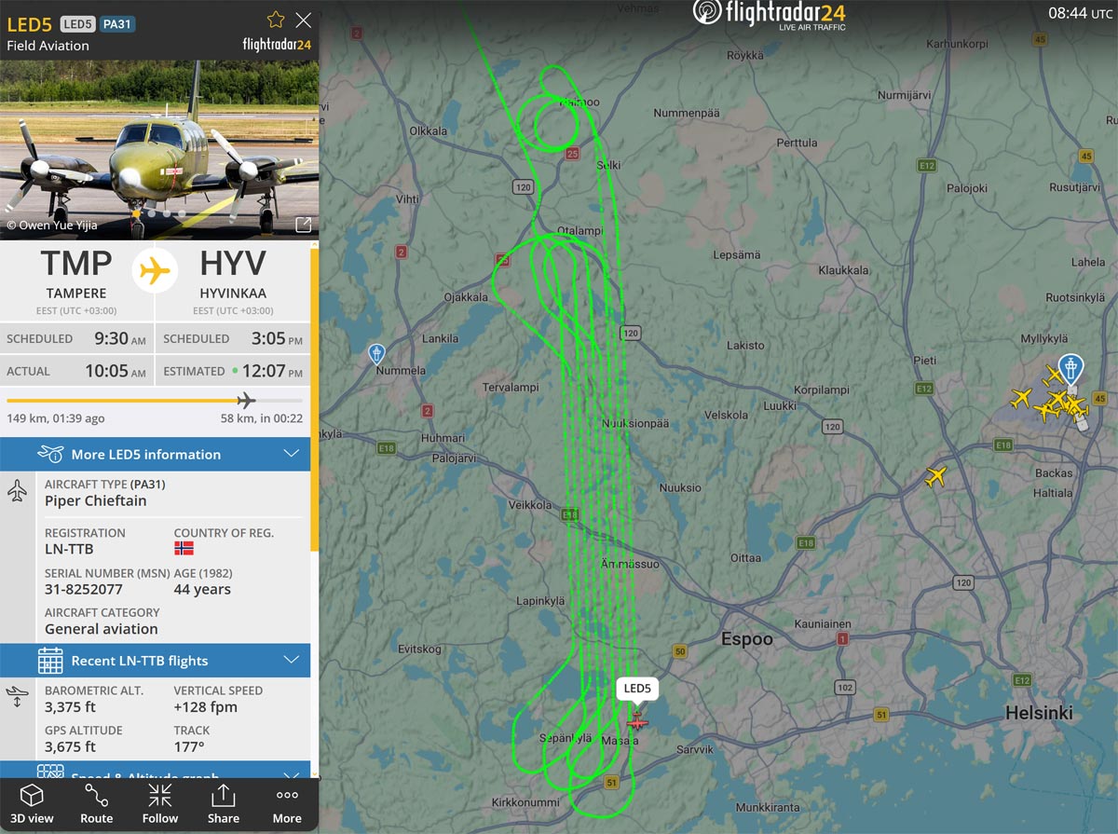This screenshot has height=834, width=1118.
Task: Click the LED5 map label
Action: pyautogui.click(x=637, y=689)
